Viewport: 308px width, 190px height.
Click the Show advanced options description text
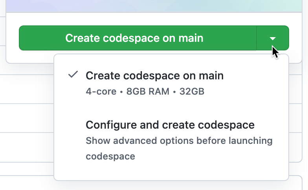click(x=179, y=141)
